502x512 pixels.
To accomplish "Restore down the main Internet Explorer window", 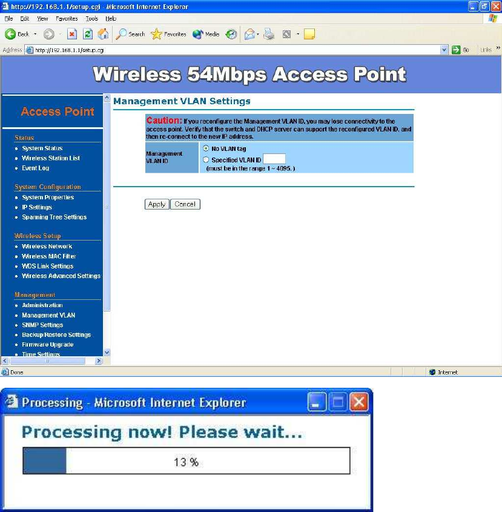I will (484, 6).
